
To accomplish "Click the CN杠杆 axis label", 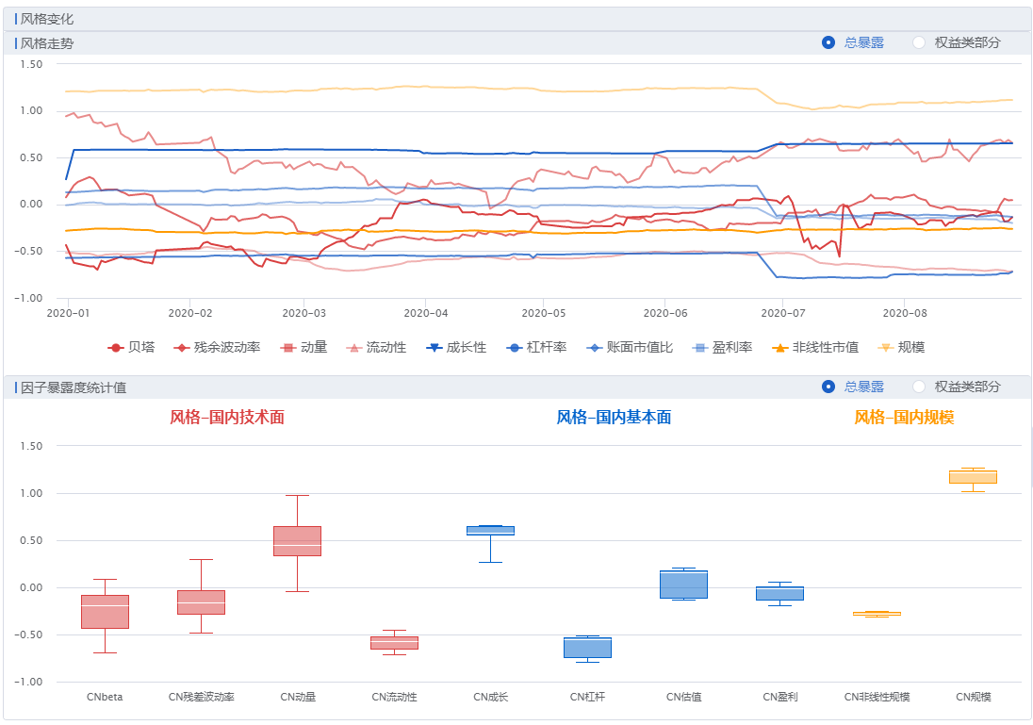I will coord(587,697).
